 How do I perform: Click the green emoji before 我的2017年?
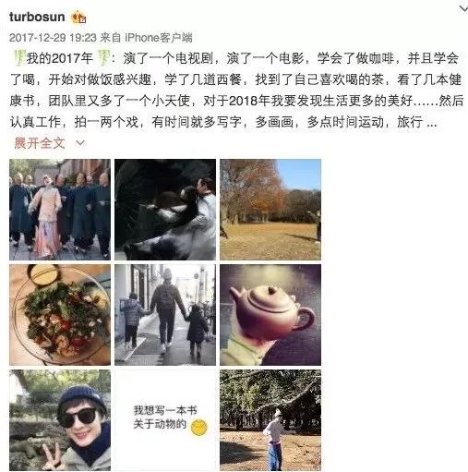tap(19, 58)
